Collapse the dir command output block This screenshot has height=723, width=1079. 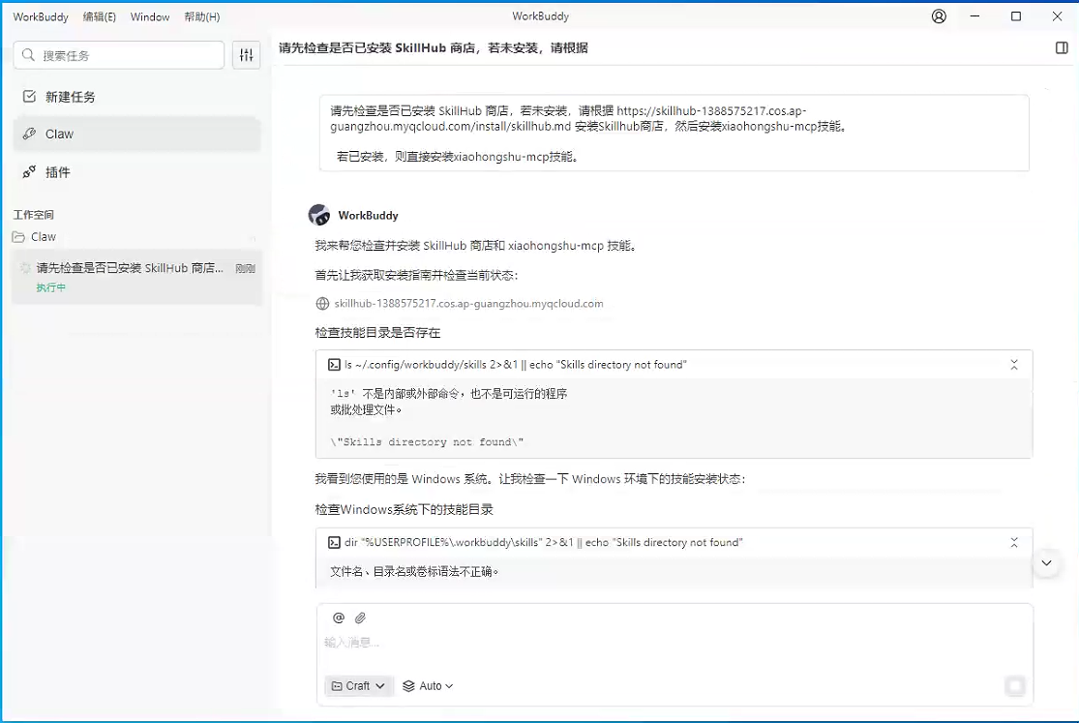click(1013, 543)
